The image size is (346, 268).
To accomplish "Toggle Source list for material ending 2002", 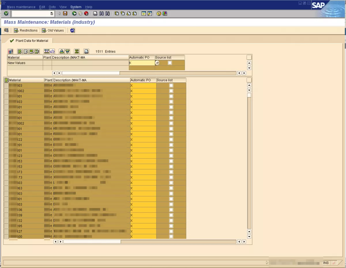I will (x=171, y=91).
